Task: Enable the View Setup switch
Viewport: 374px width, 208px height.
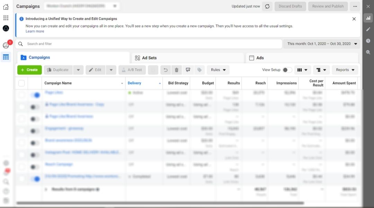Action: [x=287, y=70]
